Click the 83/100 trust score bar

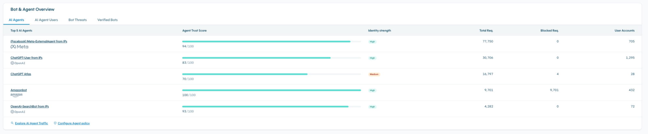pyautogui.click(x=271, y=58)
